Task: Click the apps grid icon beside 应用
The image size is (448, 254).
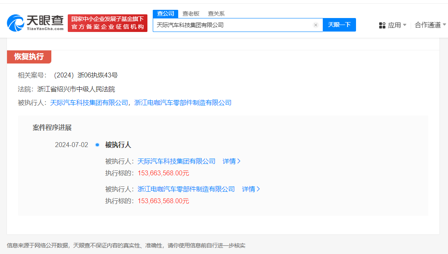Action: [x=382, y=25]
